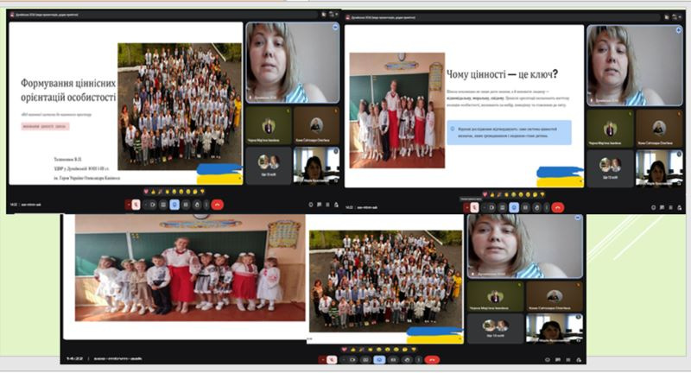Click classroom photo on the top-right slide
Viewport: 691px width, 373px height.
click(397, 111)
